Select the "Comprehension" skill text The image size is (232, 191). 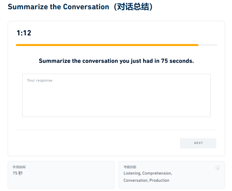(x=157, y=173)
